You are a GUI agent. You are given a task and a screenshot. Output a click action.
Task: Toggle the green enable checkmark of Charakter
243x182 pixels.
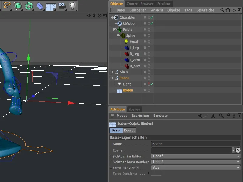click(152, 17)
